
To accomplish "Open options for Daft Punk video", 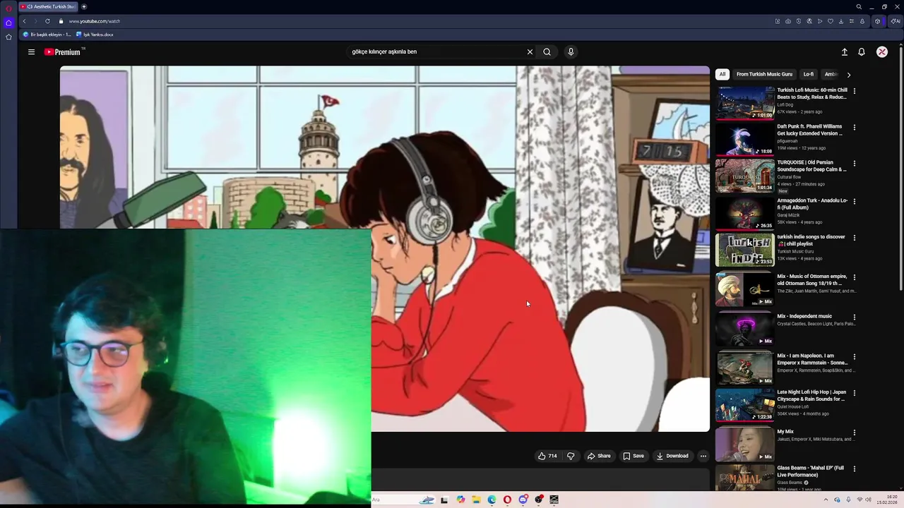I will coord(855,128).
